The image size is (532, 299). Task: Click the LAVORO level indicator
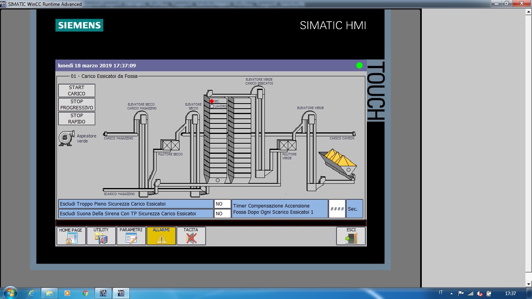coord(212,106)
